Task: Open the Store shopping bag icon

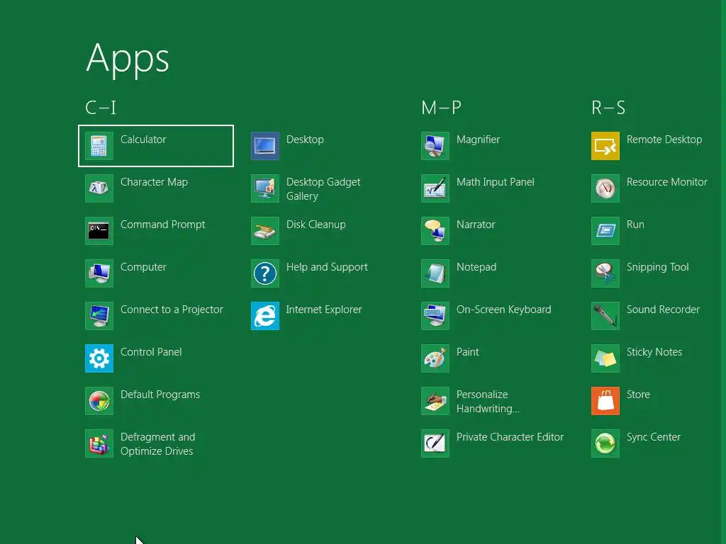Action: (x=605, y=401)
